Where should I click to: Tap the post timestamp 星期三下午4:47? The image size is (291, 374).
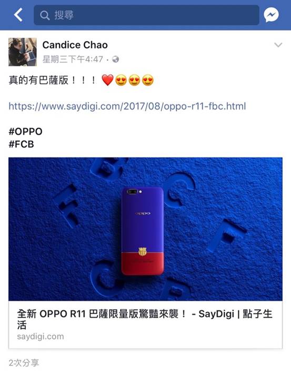pos(73,59)
